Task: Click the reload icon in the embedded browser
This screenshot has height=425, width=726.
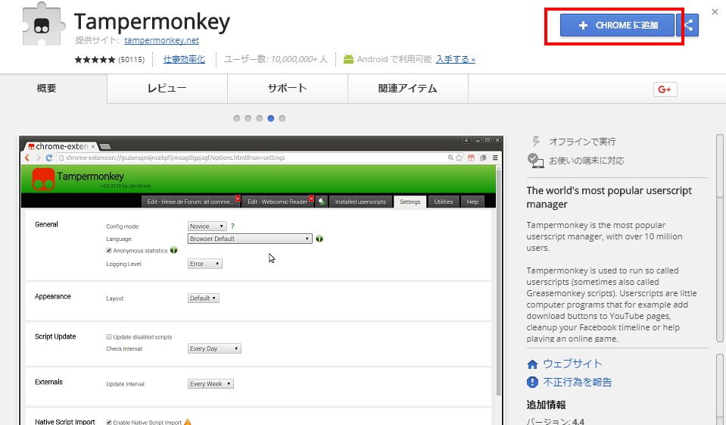Action: coord(48,158)
